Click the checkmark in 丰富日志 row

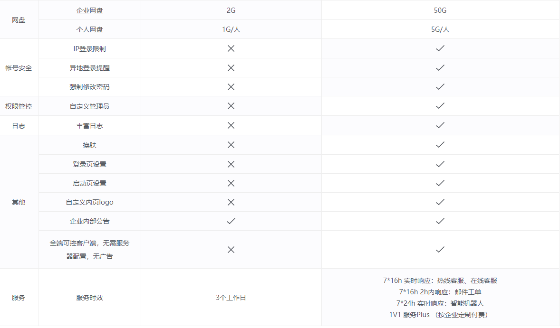[440, 125]
